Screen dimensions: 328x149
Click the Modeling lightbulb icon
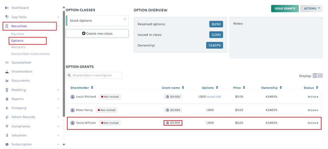tap(7, 90)
